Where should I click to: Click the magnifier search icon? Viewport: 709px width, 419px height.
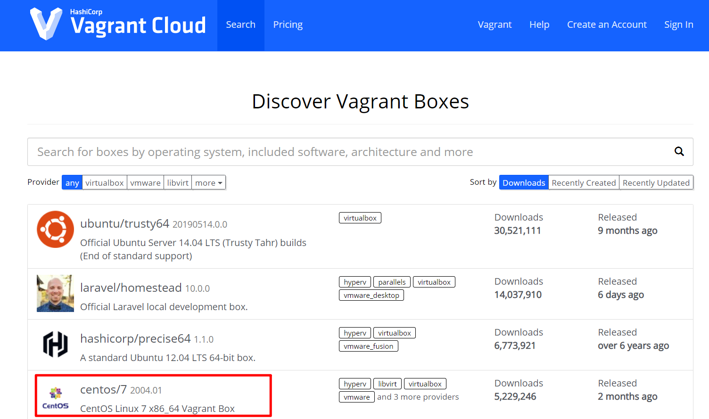(x=679, y=151)
